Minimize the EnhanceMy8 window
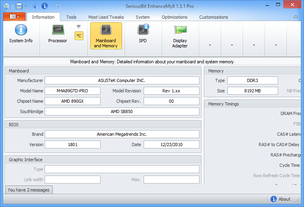The image size is (304, 207). tap(267, 5)
